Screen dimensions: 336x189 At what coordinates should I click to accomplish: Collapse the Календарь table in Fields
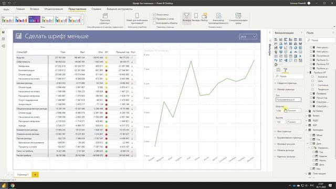[307, 130]
